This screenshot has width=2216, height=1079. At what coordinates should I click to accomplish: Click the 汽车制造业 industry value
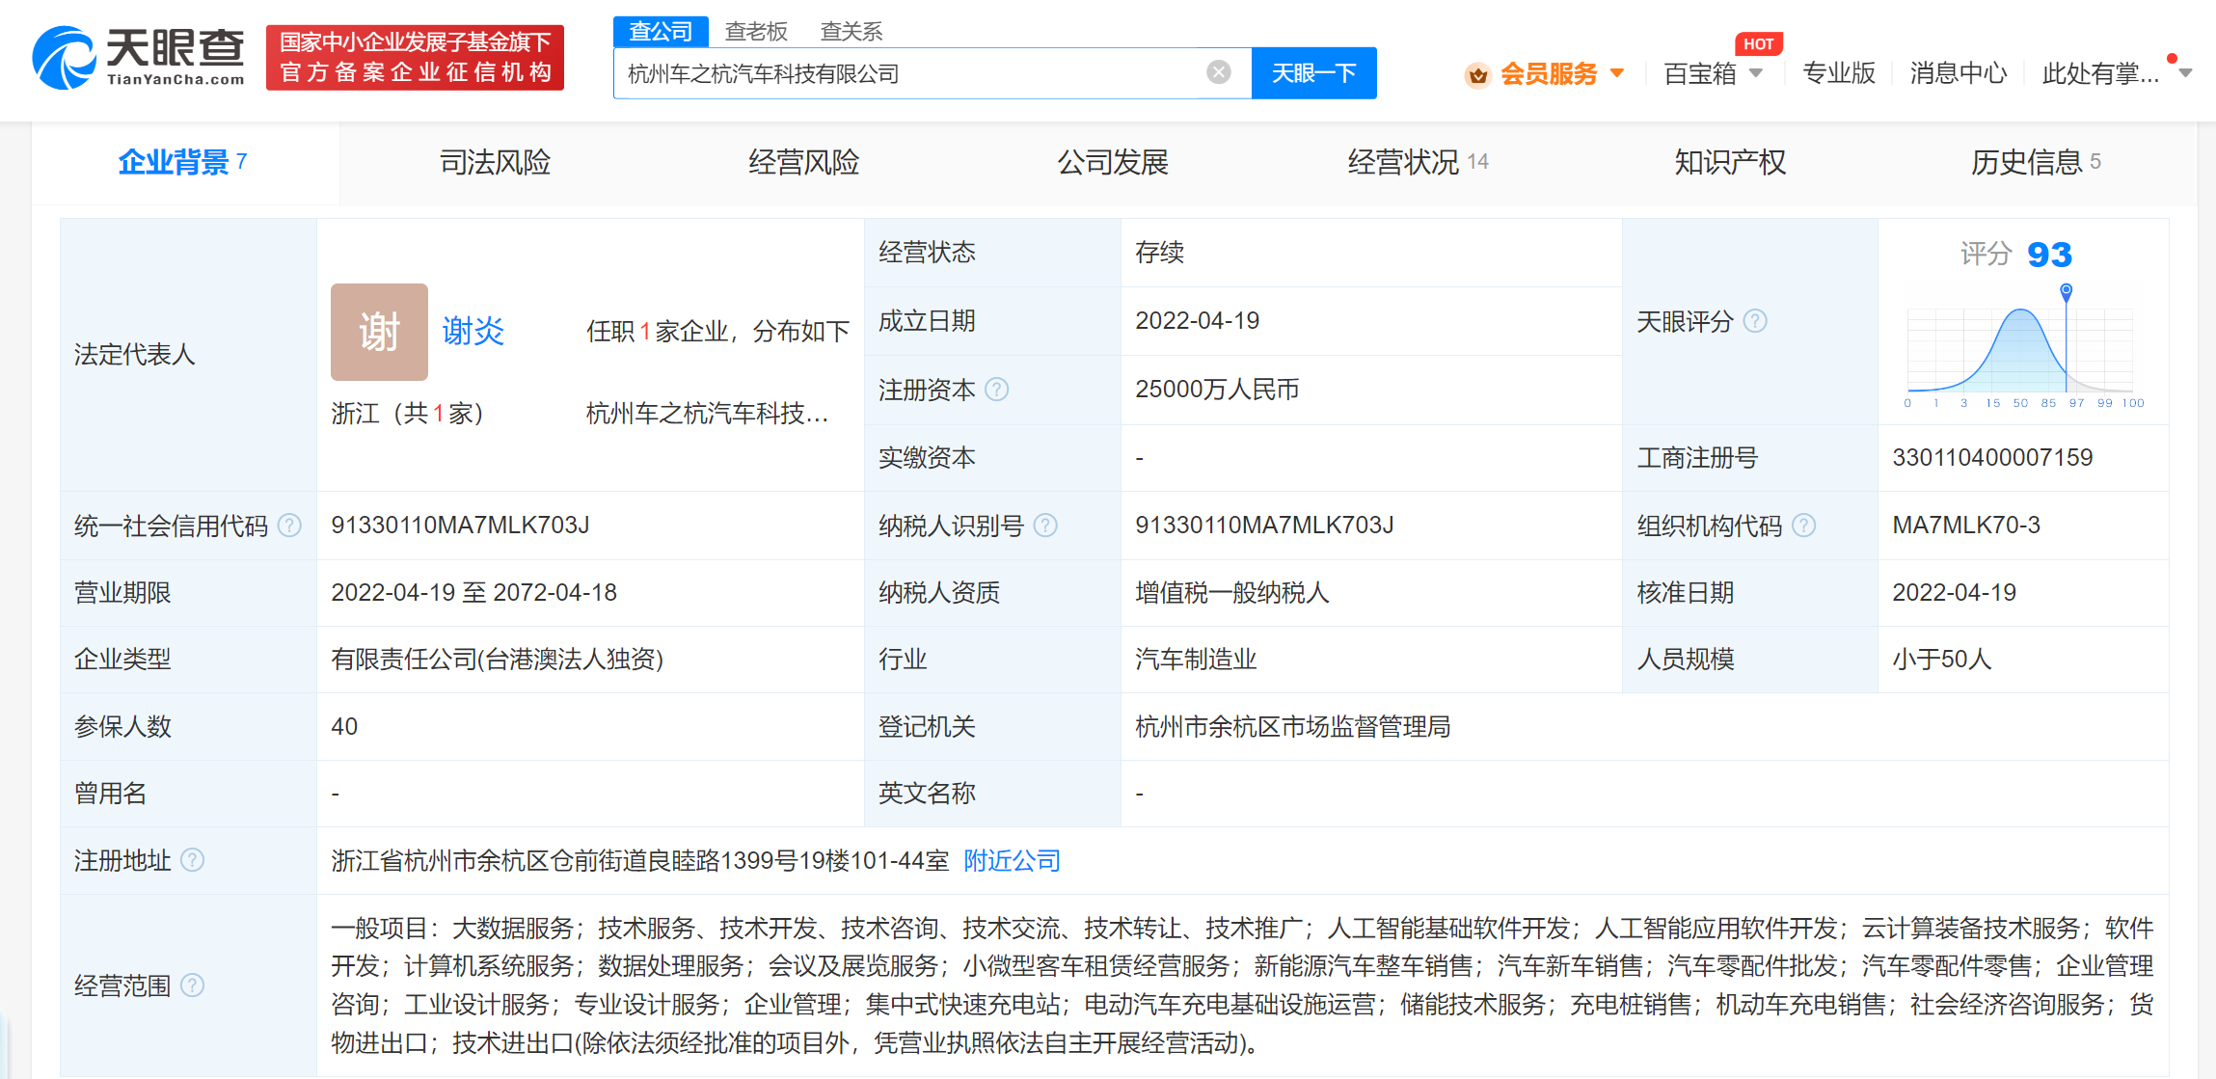pos(1196,660)
